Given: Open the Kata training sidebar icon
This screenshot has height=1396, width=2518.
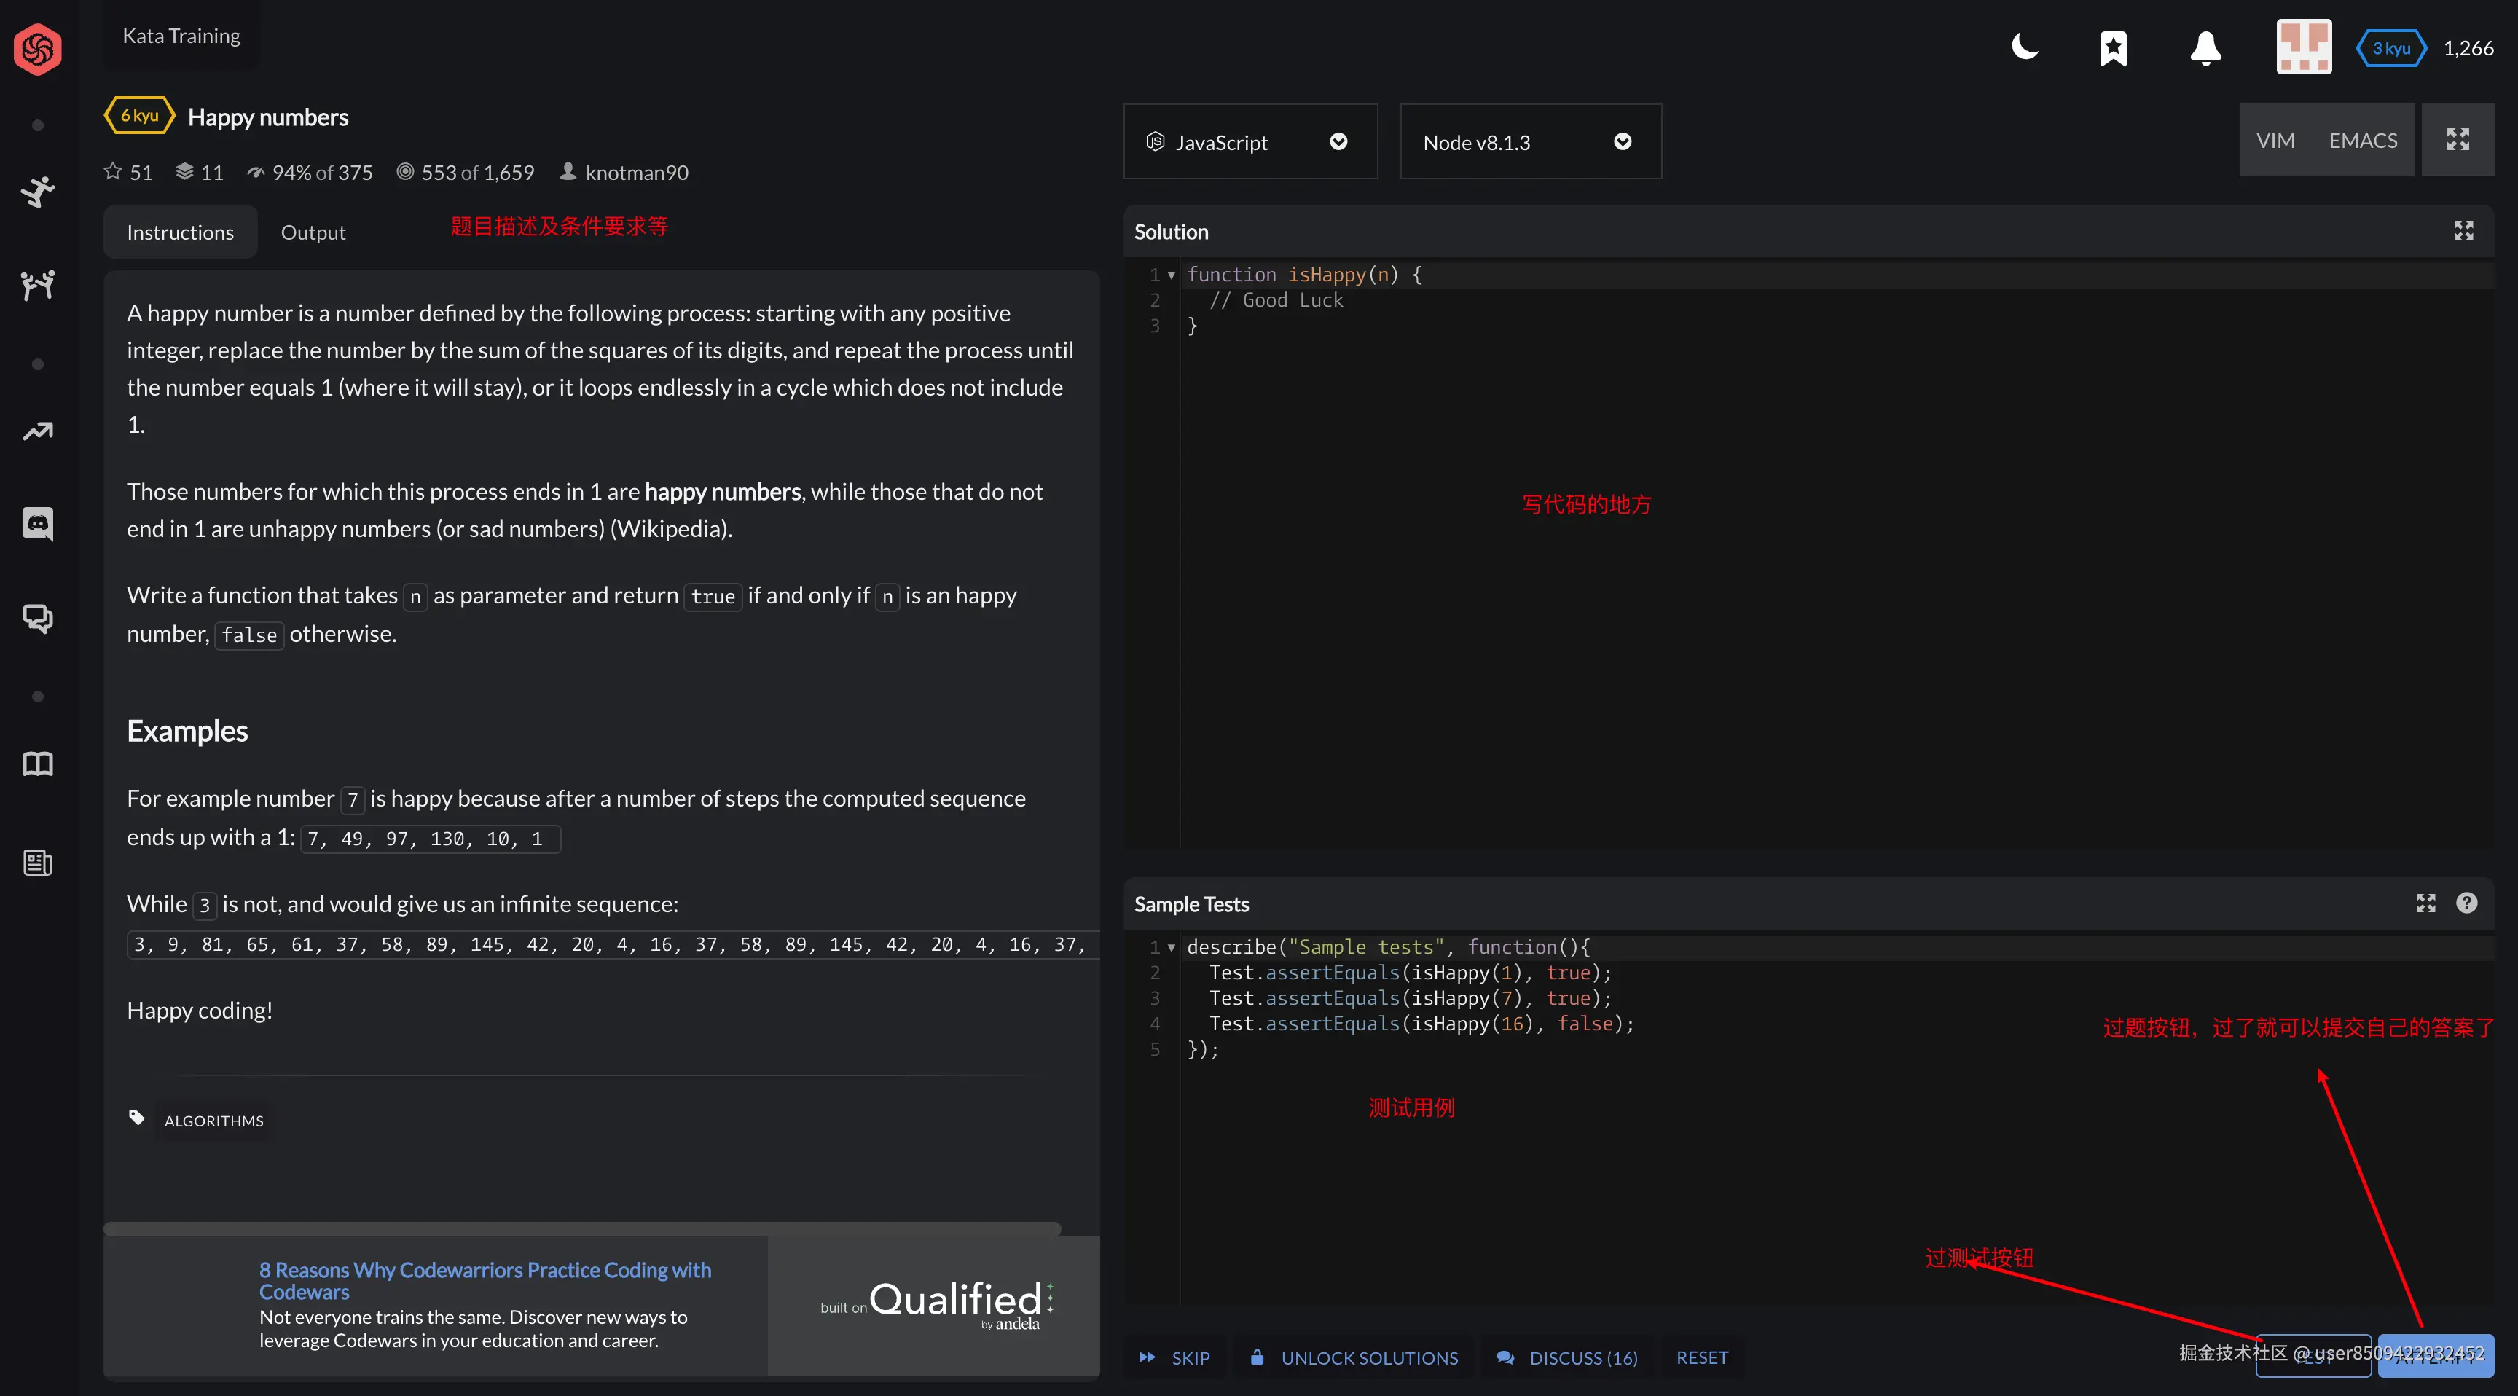Looking at the screenshot, I should [38, 191].
